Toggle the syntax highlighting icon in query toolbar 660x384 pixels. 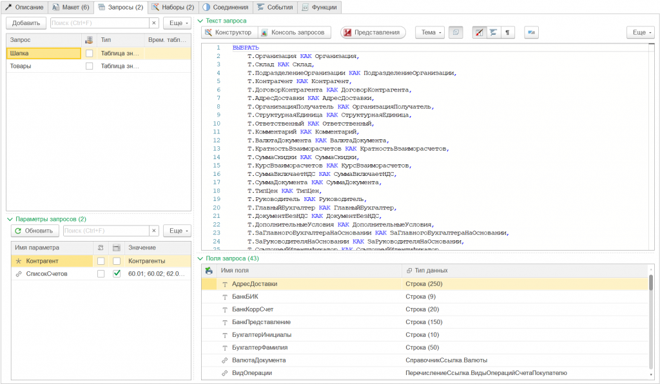(x=479, y=32)
